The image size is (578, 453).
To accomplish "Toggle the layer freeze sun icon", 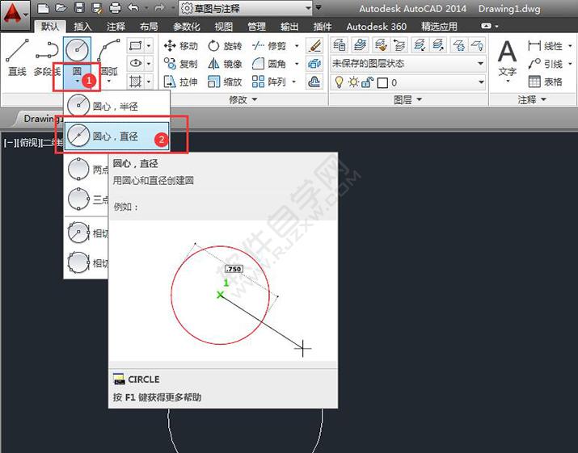I will (353, 82).
